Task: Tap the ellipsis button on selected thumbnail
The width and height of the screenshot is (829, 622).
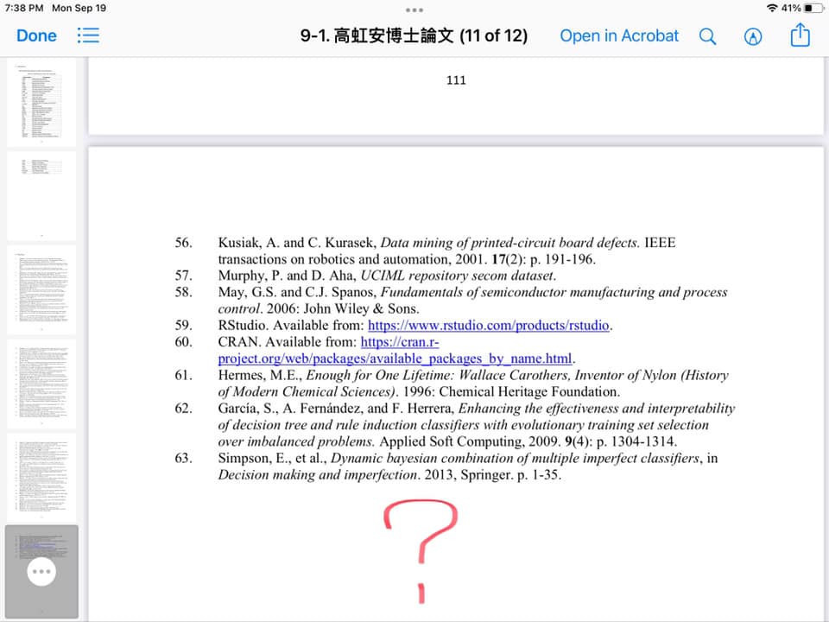Action: (x=41, y=571)
